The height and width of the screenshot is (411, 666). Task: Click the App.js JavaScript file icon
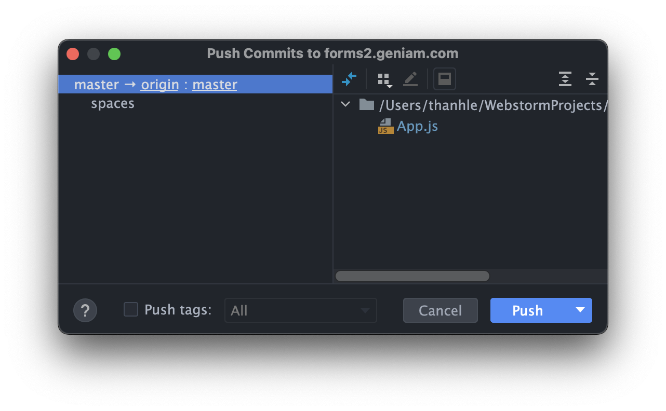[385, 126]
